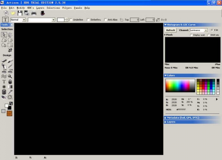Enable the Underline checkbox
Image resolution: width=222 pixels, height=160 pixels.
[71, 20]
